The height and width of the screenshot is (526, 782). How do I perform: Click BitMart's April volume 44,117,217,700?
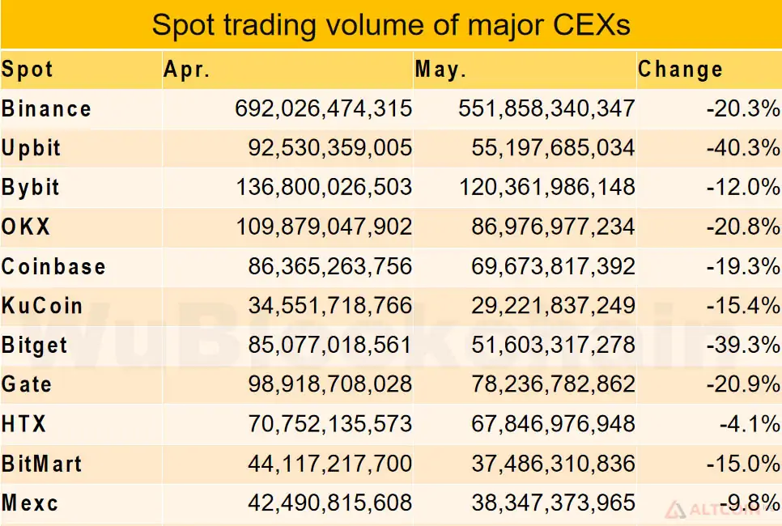pyautogui.click(x=330, y=464)
